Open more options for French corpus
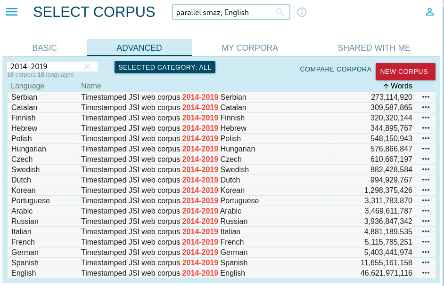444x286 pixels. (426, 242)
